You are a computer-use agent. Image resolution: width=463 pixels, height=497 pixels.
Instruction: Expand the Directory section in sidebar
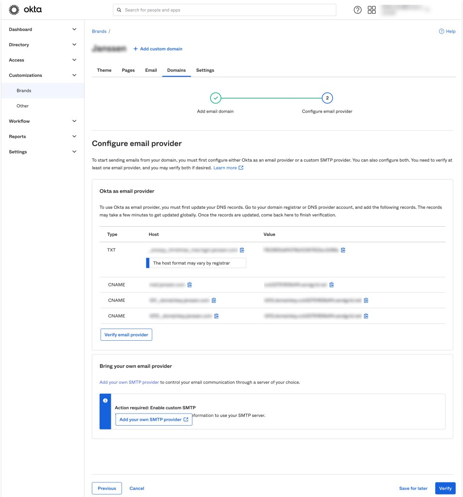point(74,45)
